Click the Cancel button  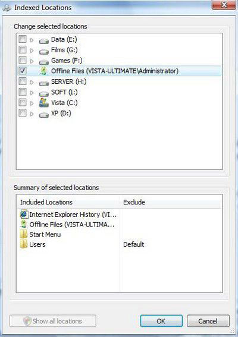pyautogui.click(x=208, y=321)
